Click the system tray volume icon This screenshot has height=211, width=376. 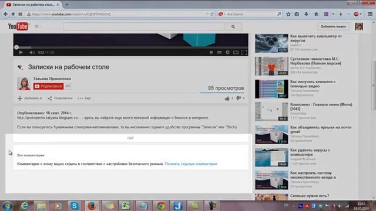tap(340, 206)
